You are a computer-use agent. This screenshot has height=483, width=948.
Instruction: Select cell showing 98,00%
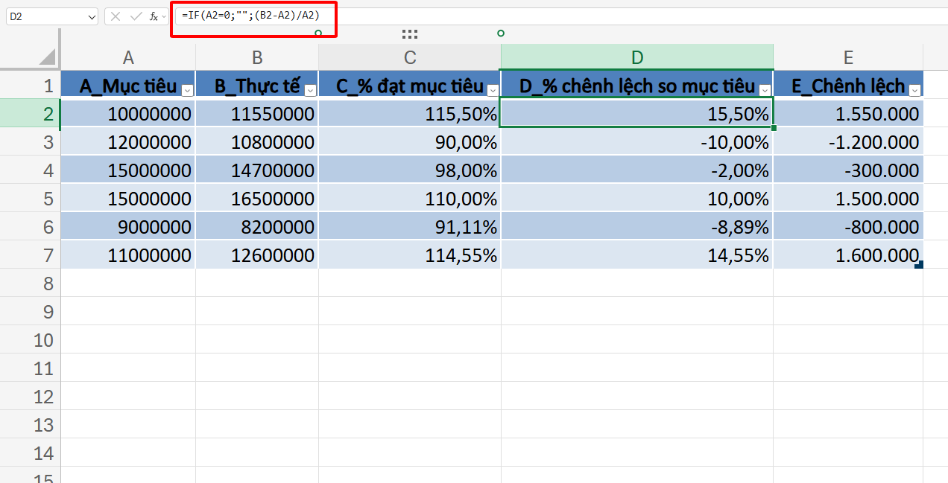[410, 170]
